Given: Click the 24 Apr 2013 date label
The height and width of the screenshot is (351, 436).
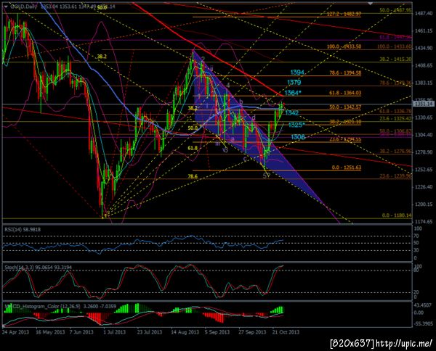Looking at the screenshot, I should pos(15,332).
